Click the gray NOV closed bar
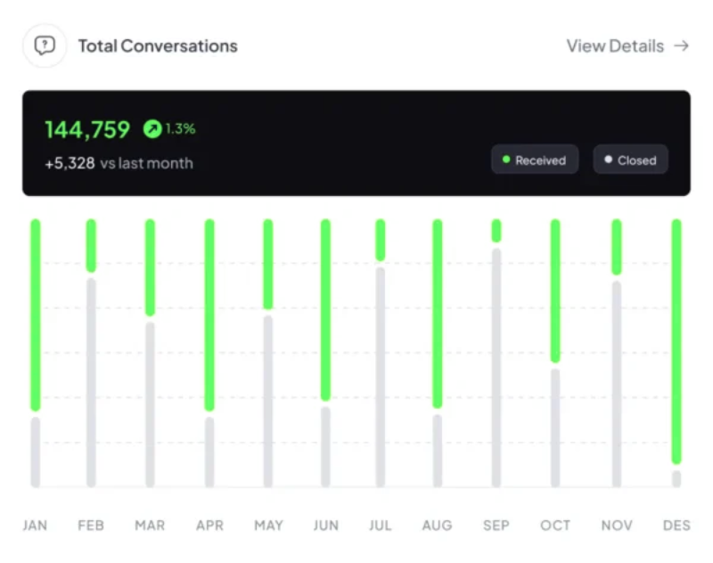 coord(617,383)
